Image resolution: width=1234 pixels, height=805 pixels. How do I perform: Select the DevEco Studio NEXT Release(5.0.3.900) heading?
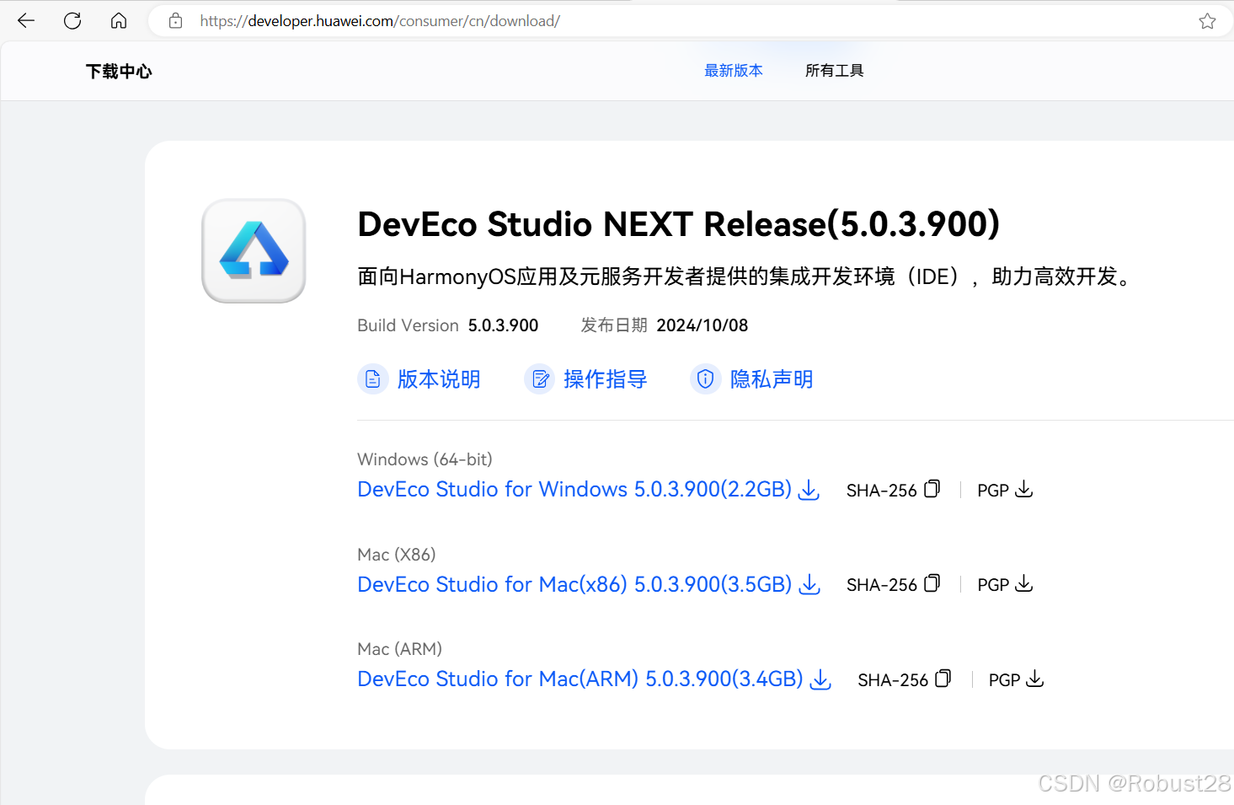tap(679, 224)
